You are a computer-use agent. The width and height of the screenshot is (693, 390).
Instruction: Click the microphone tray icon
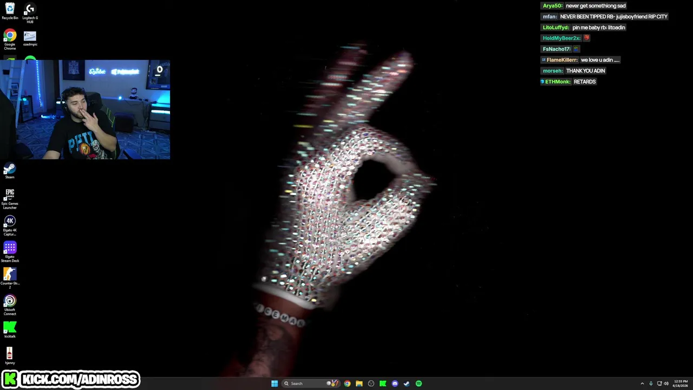pos(651,383)
